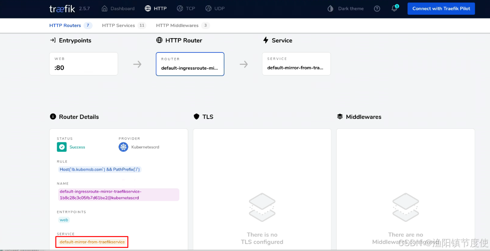Click the Service lightning bolt icon
490x251 pixels.
click(x=266, y=40)
